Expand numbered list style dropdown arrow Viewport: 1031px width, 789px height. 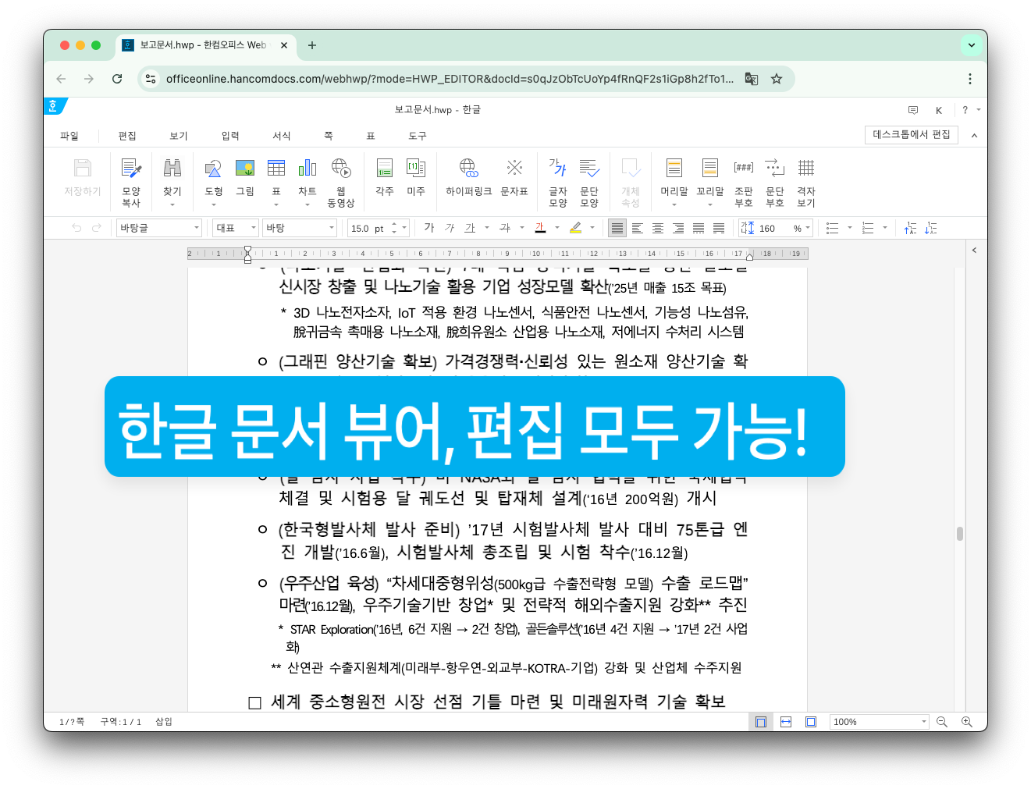pos(885,228)
